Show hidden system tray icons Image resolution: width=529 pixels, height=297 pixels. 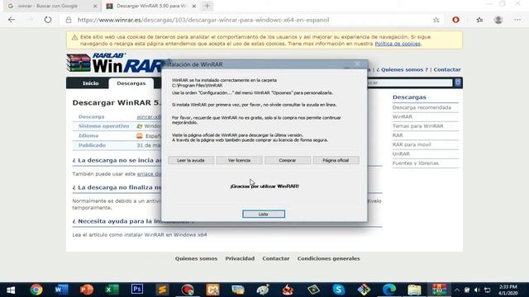(457, 290)
